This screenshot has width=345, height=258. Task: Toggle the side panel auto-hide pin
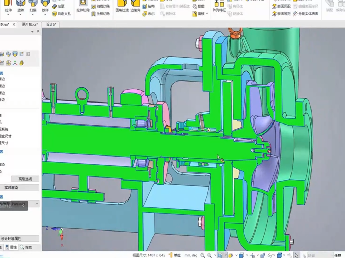click(x=37, y=31)
